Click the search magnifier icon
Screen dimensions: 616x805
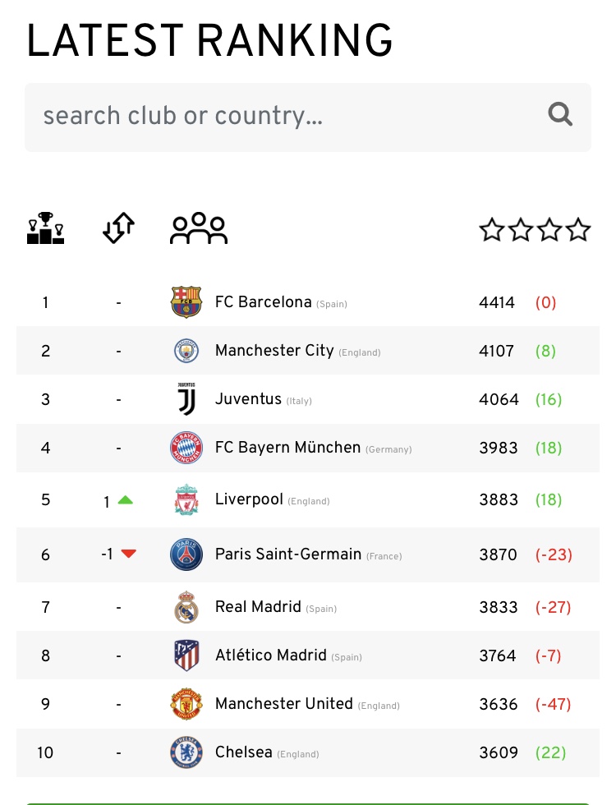pyautogui.click(x=560, y=114)
